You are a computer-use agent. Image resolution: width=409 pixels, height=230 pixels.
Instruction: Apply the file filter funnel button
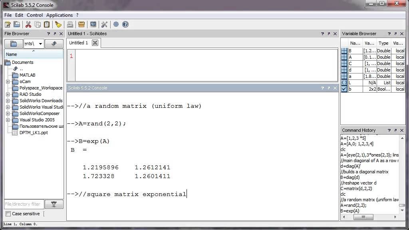point(54,204)
